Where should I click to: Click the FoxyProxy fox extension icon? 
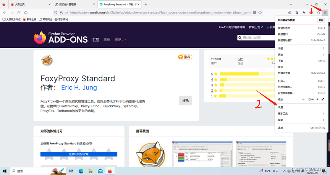[47, 60]
